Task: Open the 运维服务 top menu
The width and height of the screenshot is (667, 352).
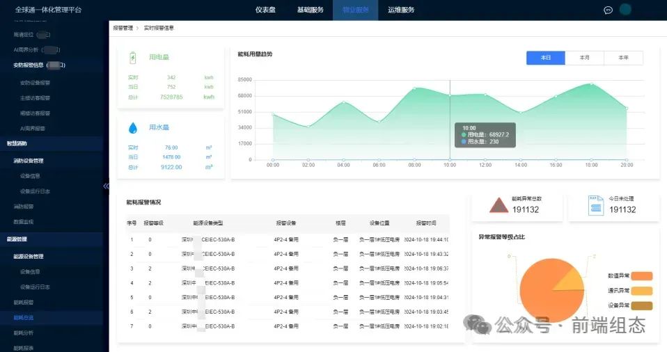Action: click(401, 10)
